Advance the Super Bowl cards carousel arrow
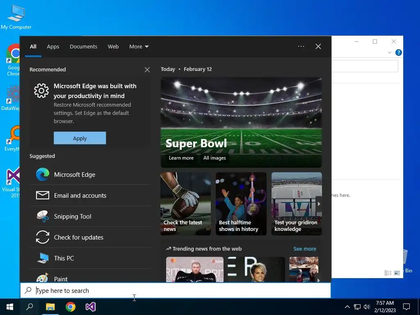Screen dimensions: 420x315 click(319, 204)
